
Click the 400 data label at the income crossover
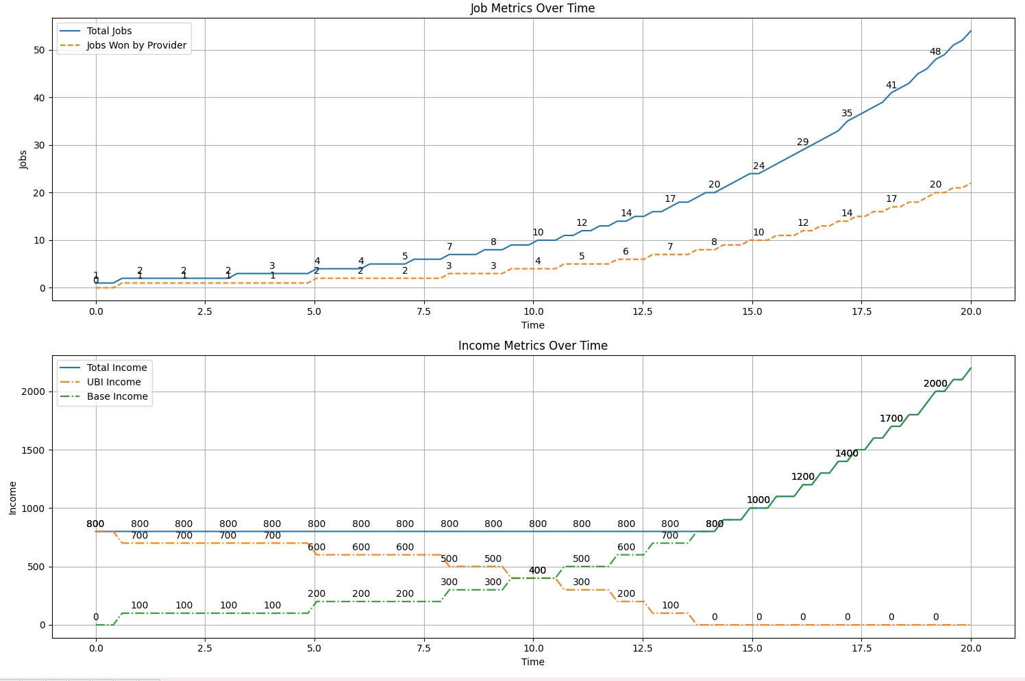537,570
